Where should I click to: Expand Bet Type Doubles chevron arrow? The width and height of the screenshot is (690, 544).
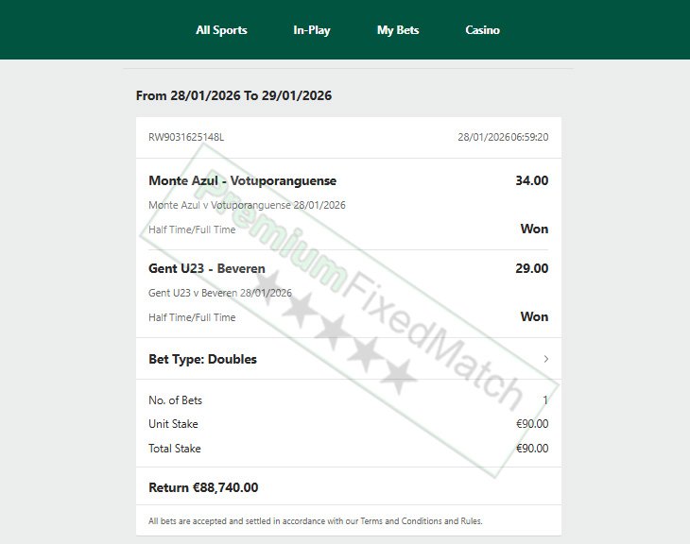pos(545,359)
